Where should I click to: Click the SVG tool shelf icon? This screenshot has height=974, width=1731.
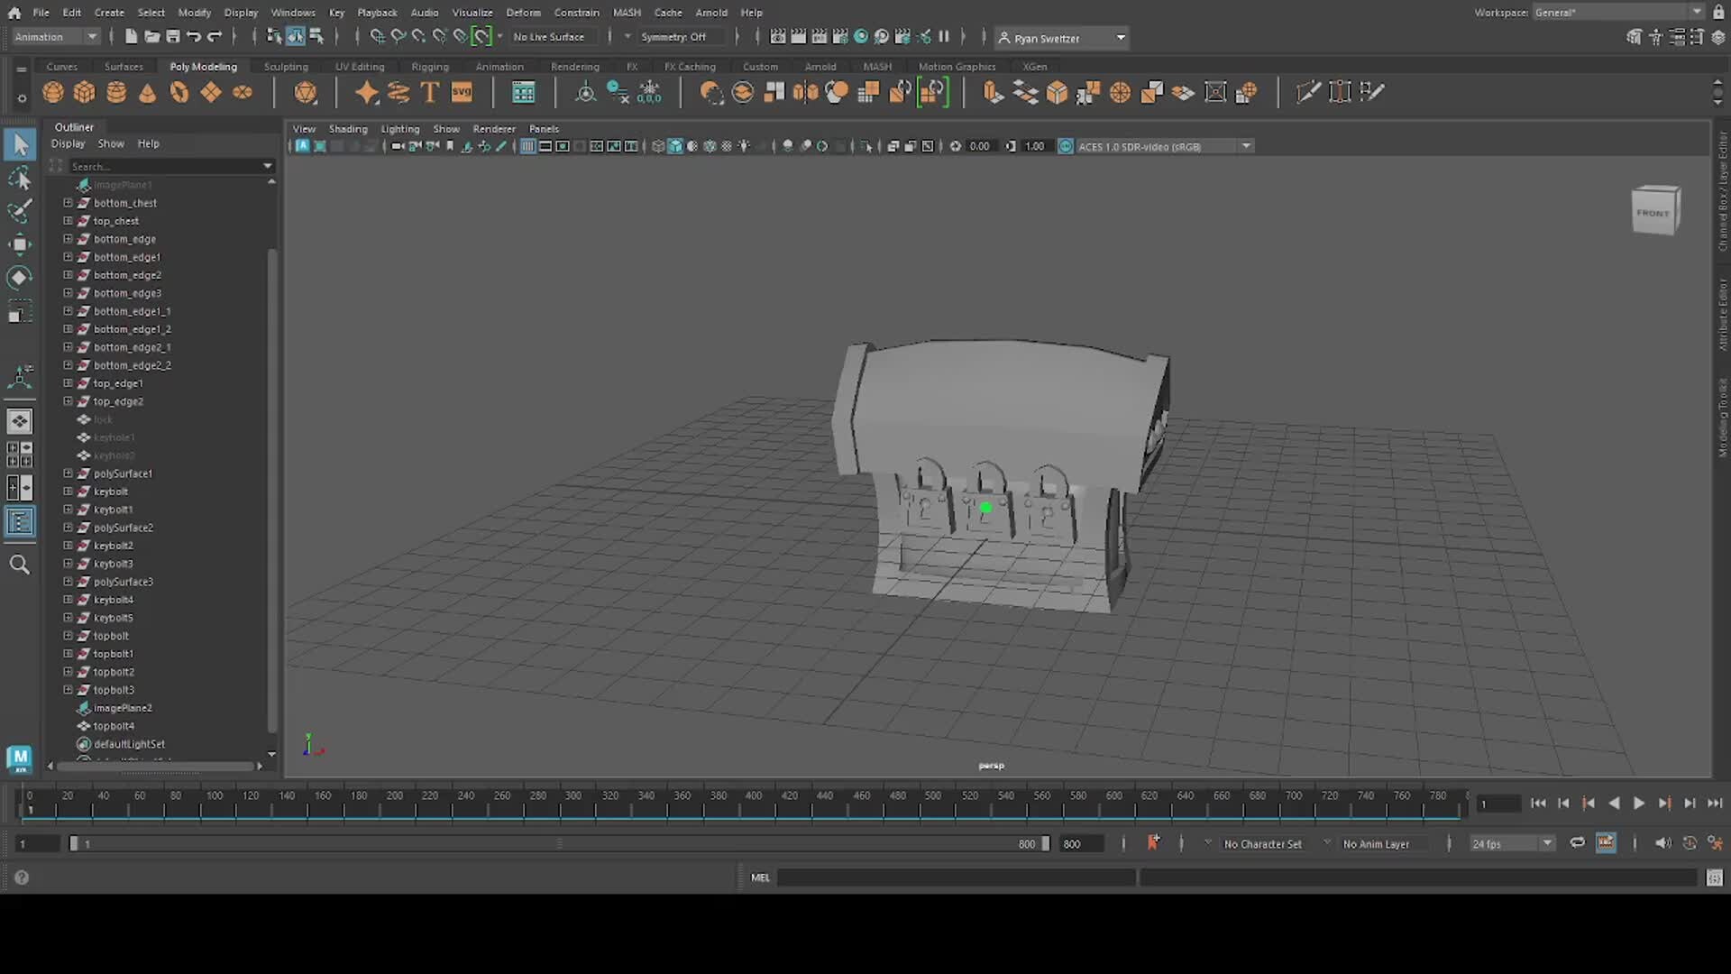click(x=462, y=92)
